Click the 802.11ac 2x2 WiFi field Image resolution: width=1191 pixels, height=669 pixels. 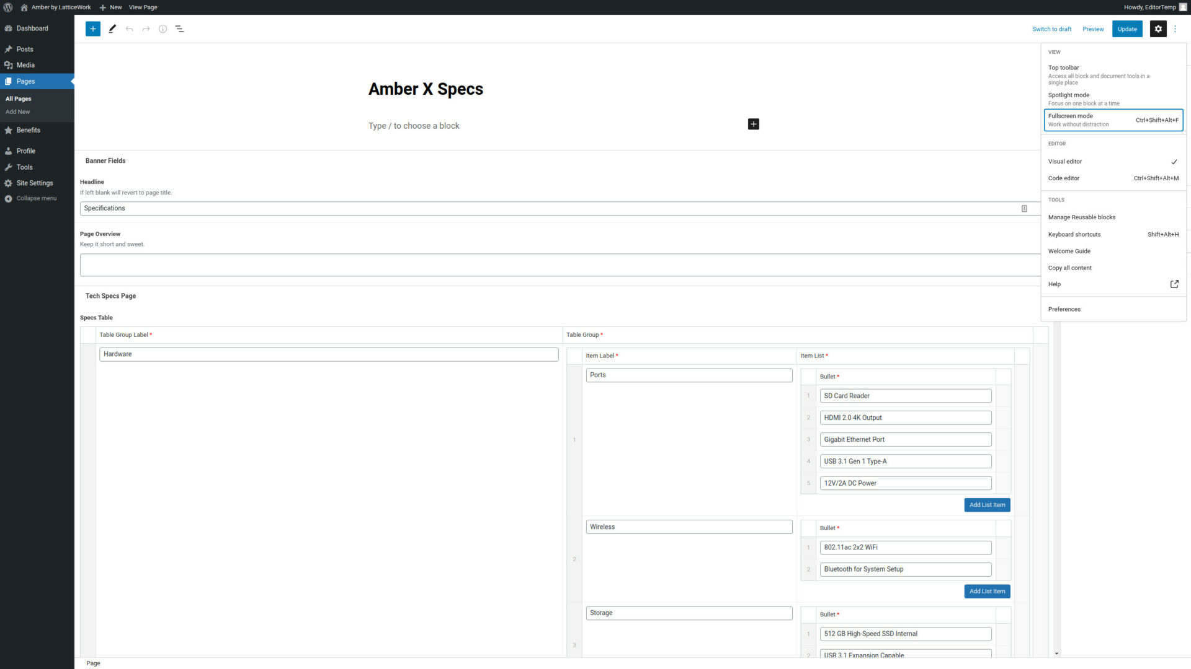click(x=906, y=548)
